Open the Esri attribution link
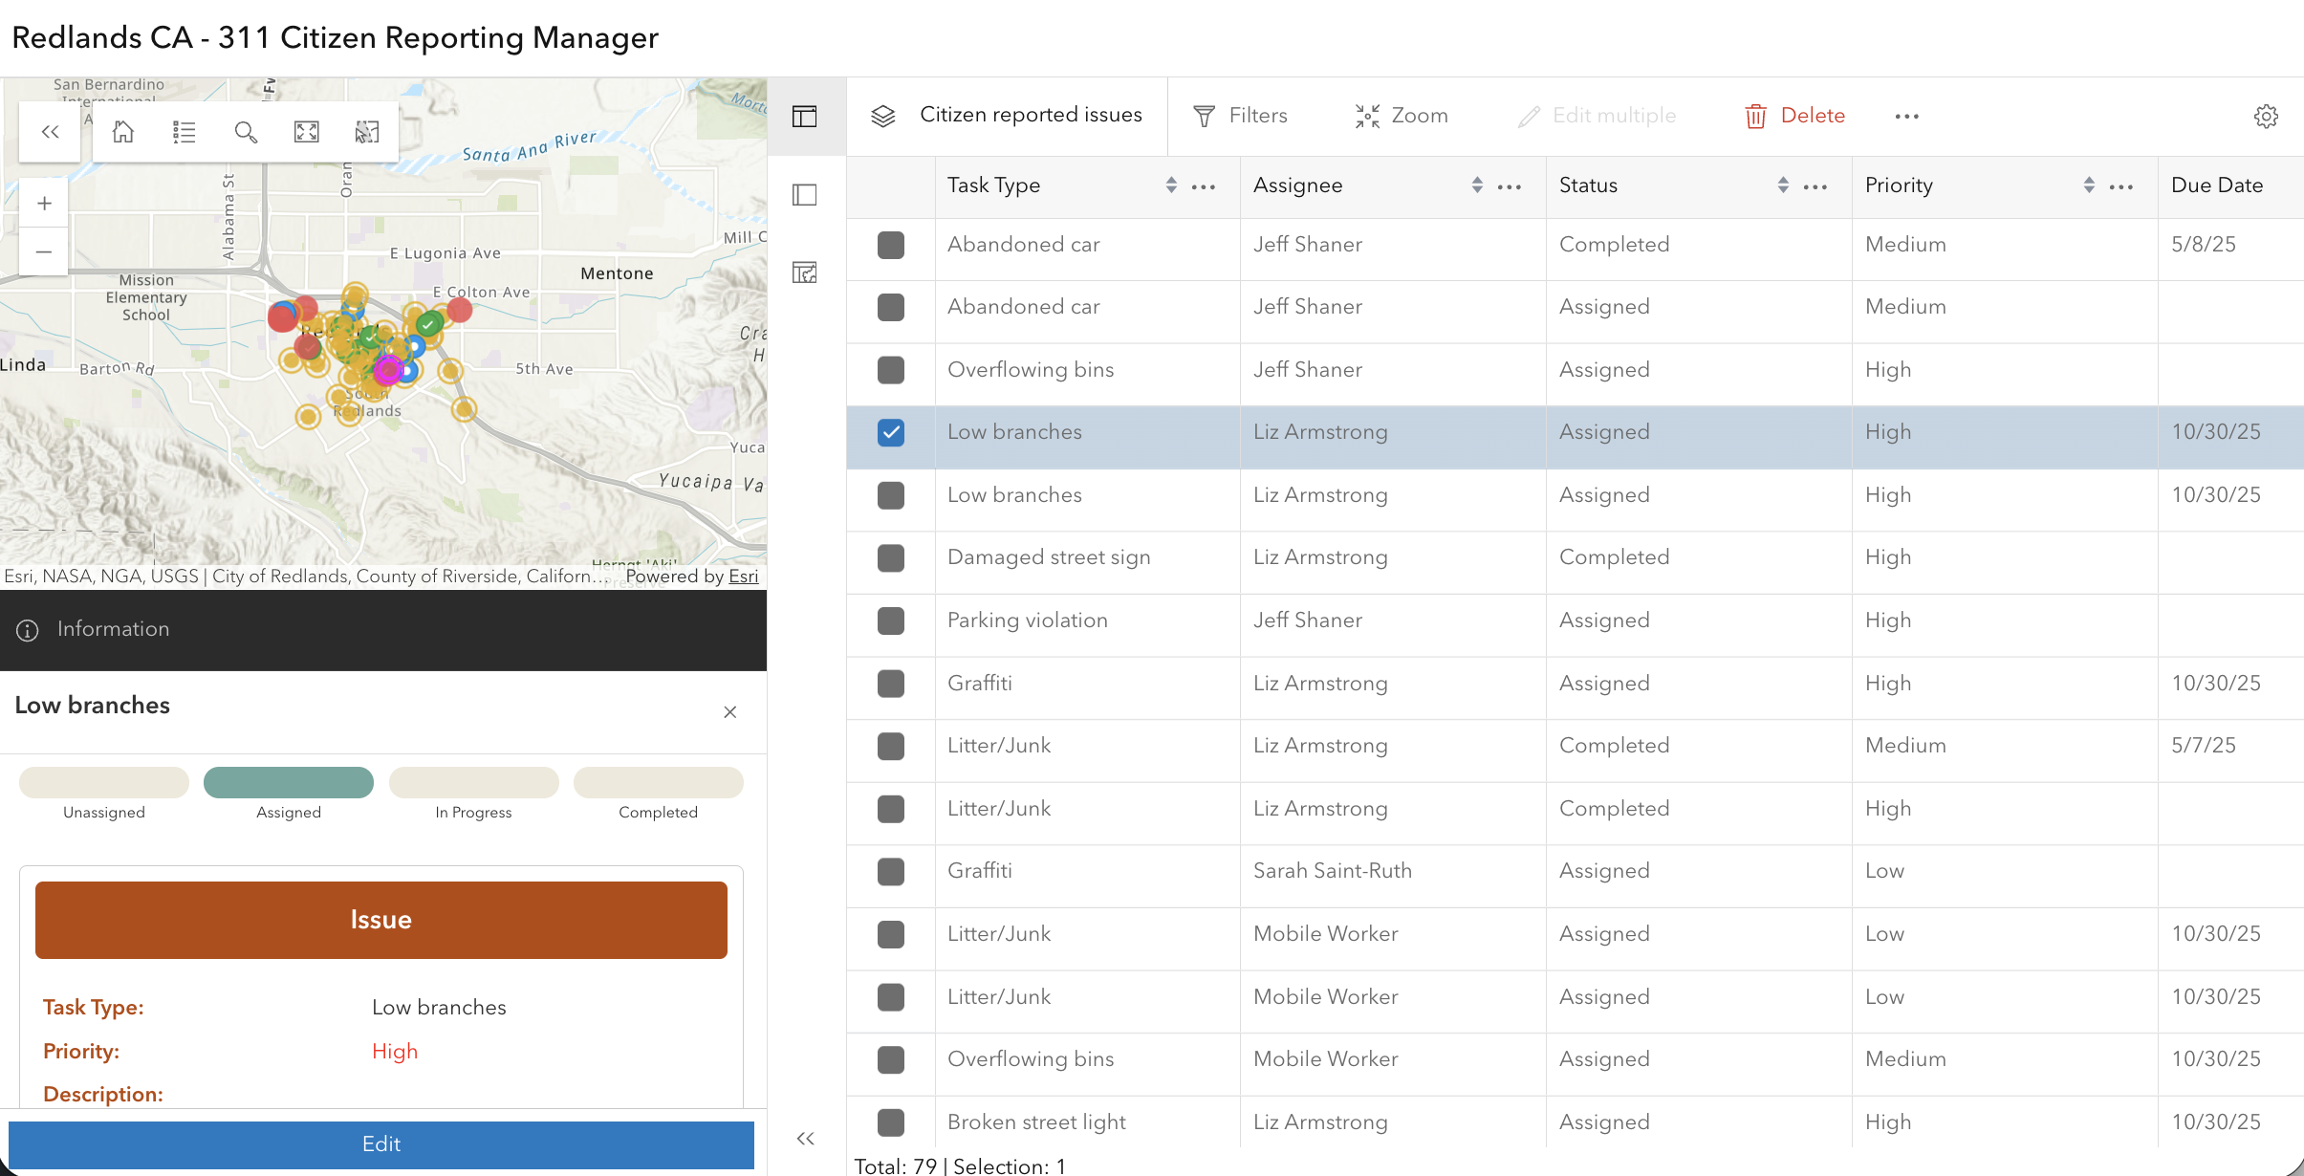Image resolution: width=2304 pixels, height=1176 pixels. (743, 576)
